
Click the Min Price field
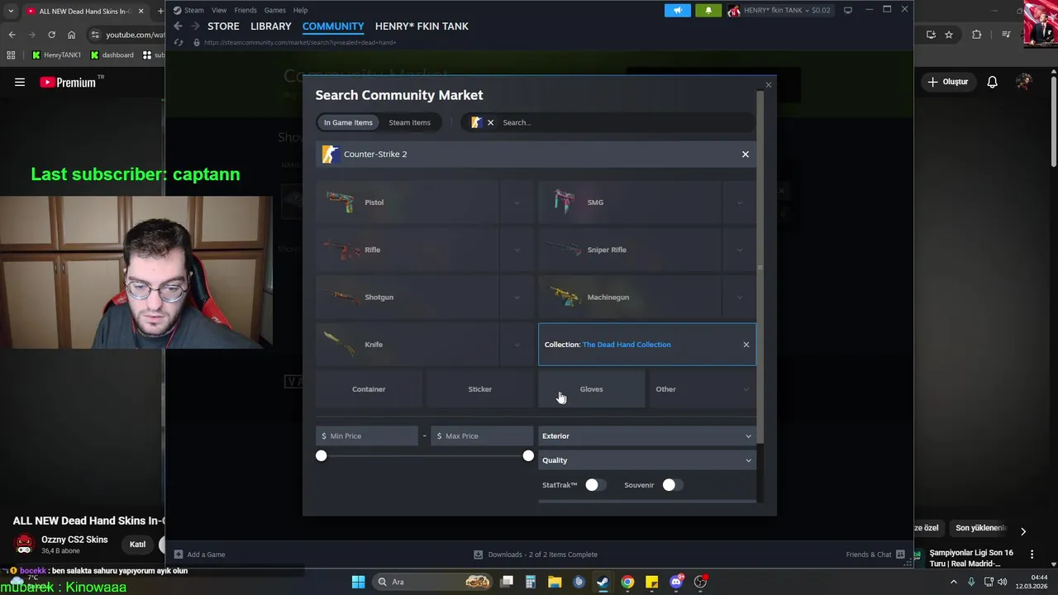pyautogui.click(x=367, y=436)
